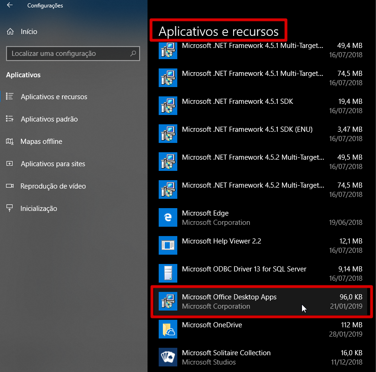Click the map icon for Mapas offline
The height and width of the screenshot is (372, 376).
coord(10,141)
